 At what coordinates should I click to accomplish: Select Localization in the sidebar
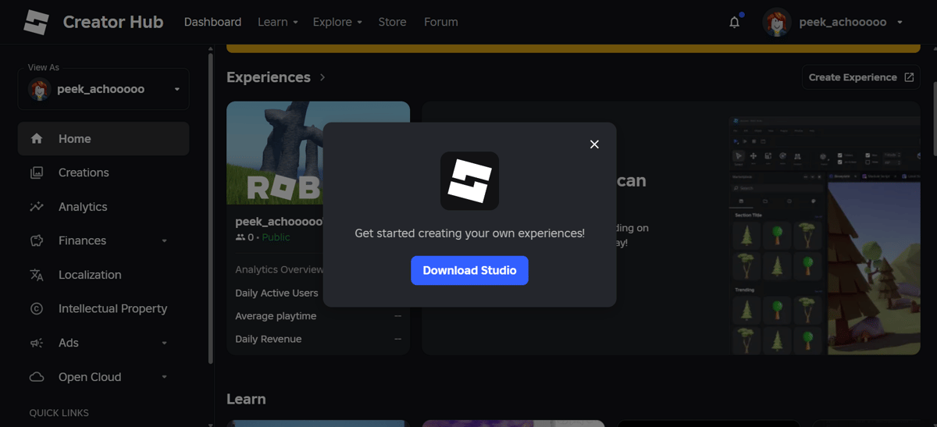104,275
